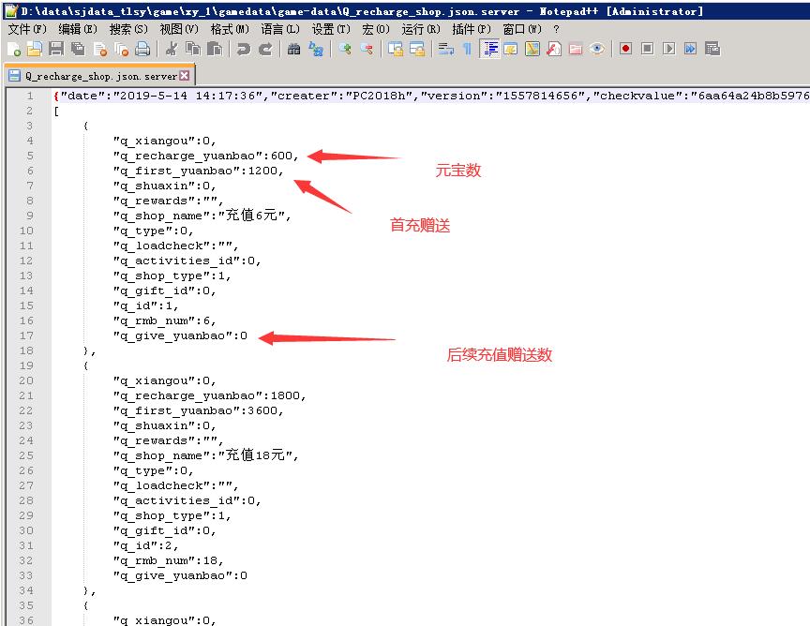
Task: Start macro recording with the red dot
Action: tap(625, 49)
